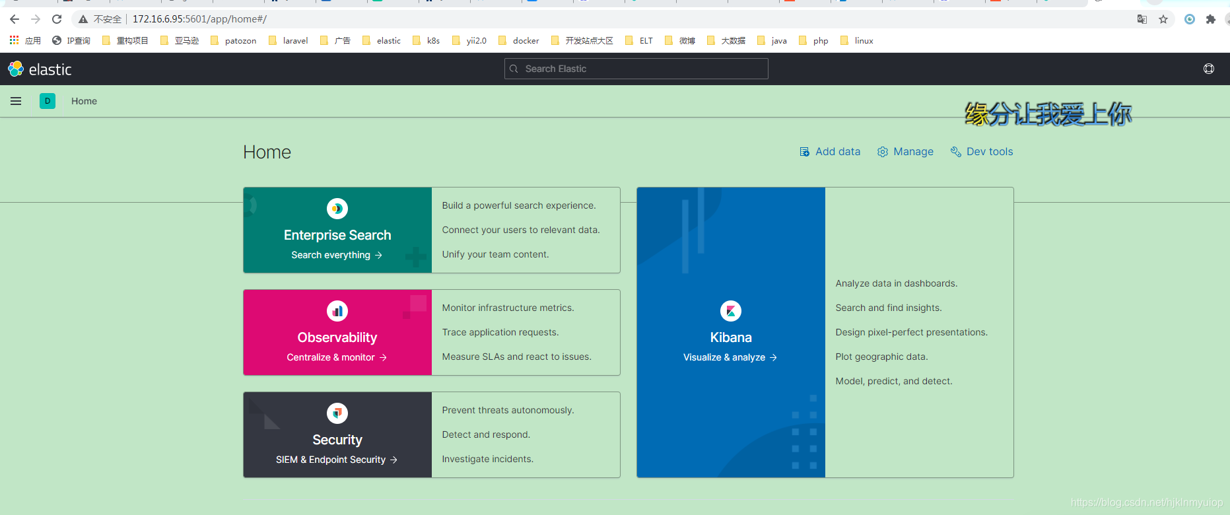Click the green D space avatar
The width and height of the screenshot is (1230, 515).
48,101
